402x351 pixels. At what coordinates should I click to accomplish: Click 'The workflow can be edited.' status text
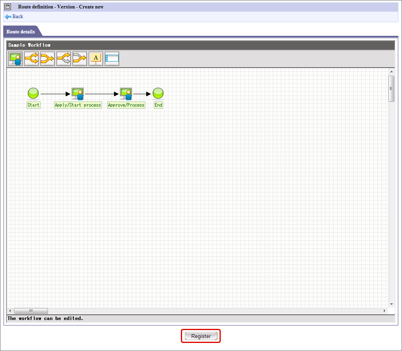pyautogui.click(x=46, y=318)
